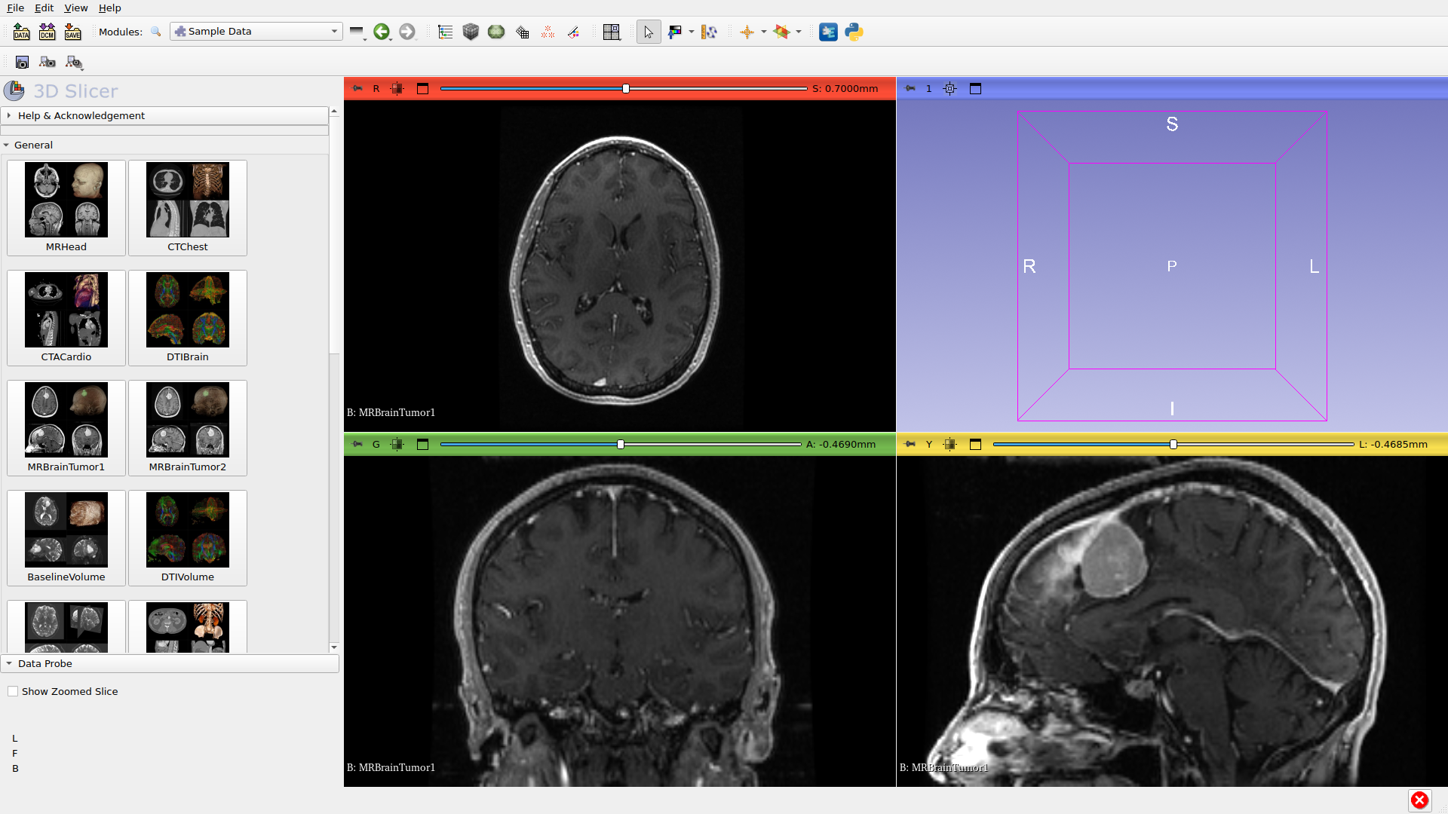
Task: Toggle the red slice view pin
Action: click(357, 88)
